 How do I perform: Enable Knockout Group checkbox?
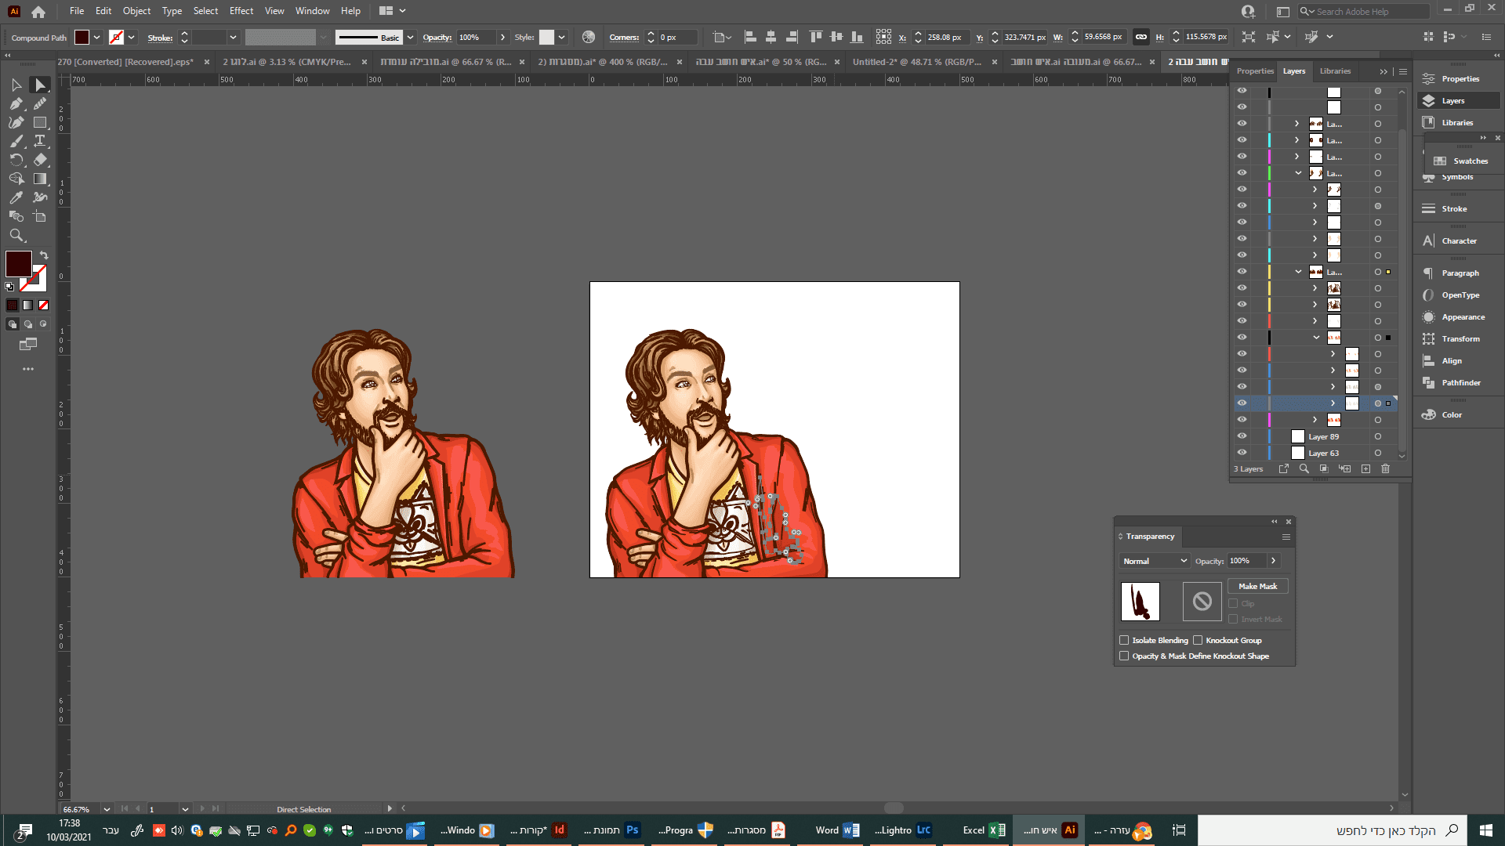click(1198, 640)
